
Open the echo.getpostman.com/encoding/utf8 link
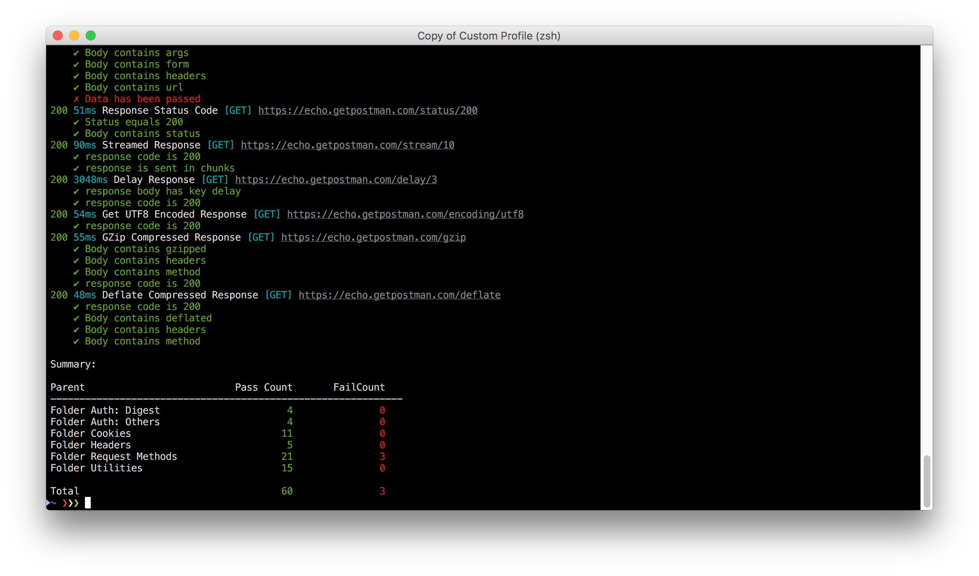click(x=405, y=214)
